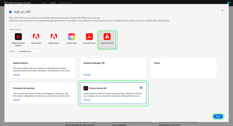Open APIs and services tab
The height and width of the screenshot is (126, 233).
tap(66, 3)
